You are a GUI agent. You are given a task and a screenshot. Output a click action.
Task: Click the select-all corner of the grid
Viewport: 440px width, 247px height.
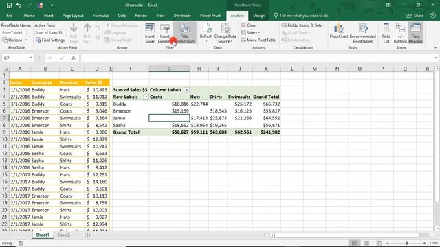click(x=5, y=69)
